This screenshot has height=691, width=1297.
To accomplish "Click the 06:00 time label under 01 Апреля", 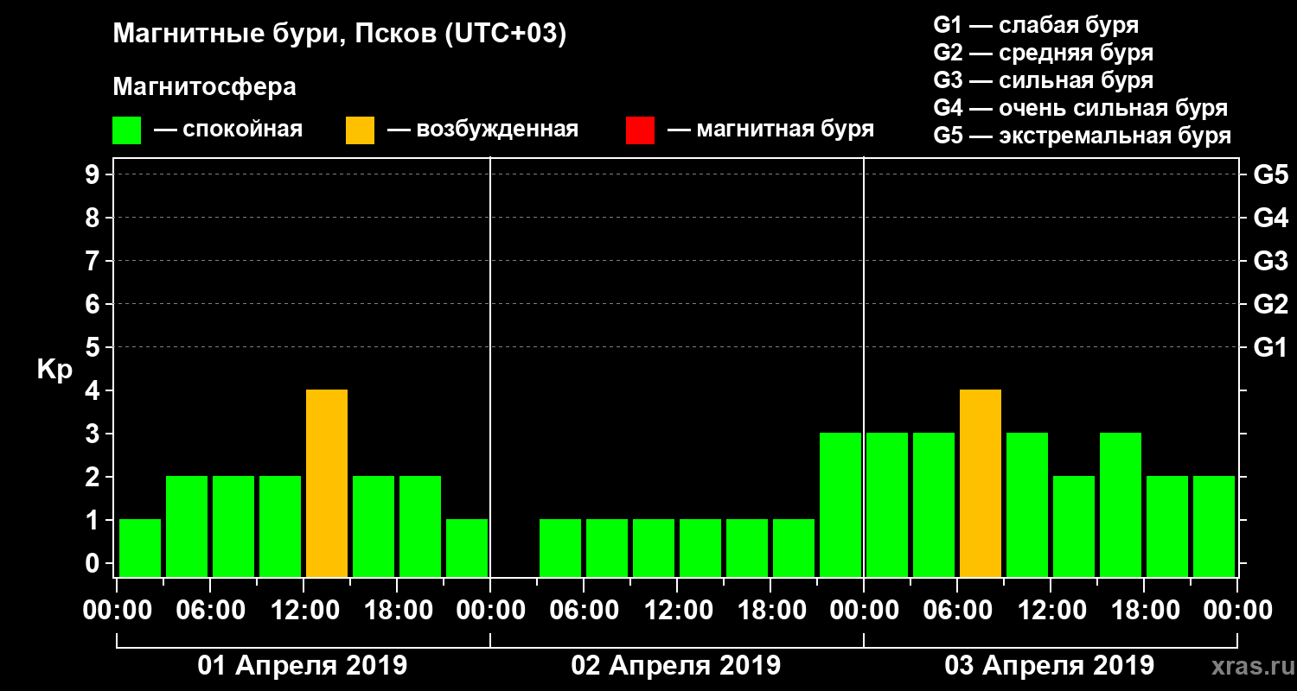I will pyautogui.click(x=210, y=611).
